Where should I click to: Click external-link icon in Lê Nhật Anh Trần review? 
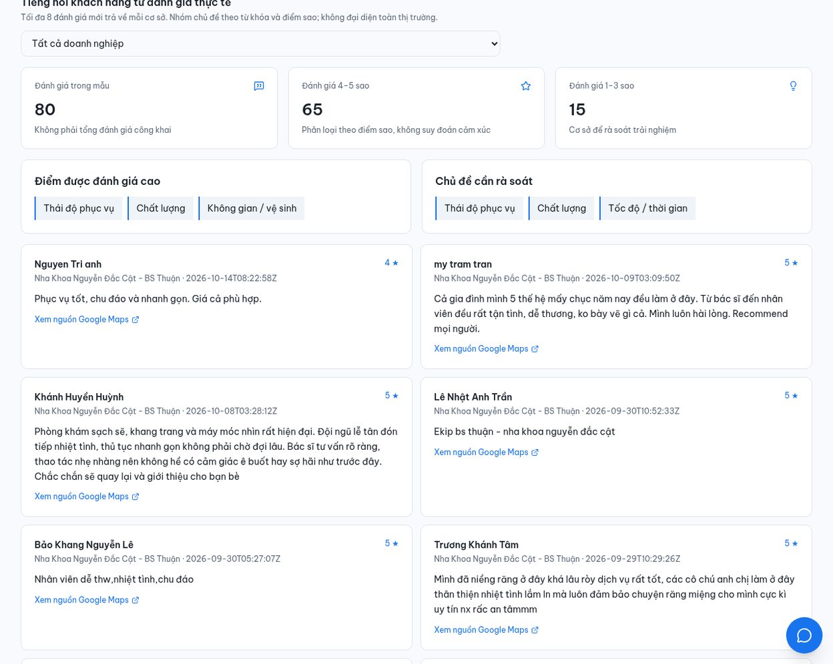(535, 452)
